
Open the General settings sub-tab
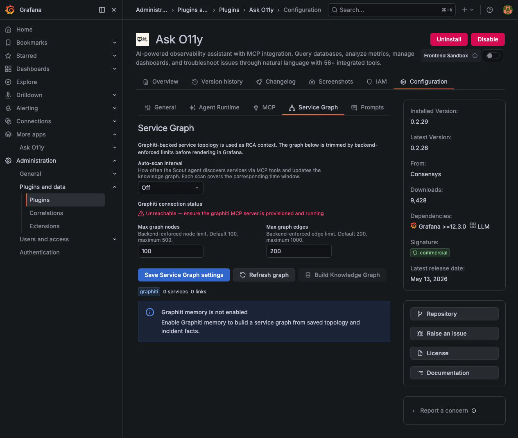coord(160,107)
